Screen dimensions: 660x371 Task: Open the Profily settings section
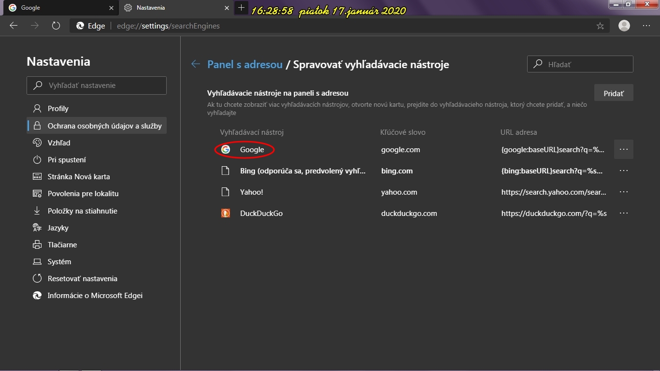coord(58,109)
